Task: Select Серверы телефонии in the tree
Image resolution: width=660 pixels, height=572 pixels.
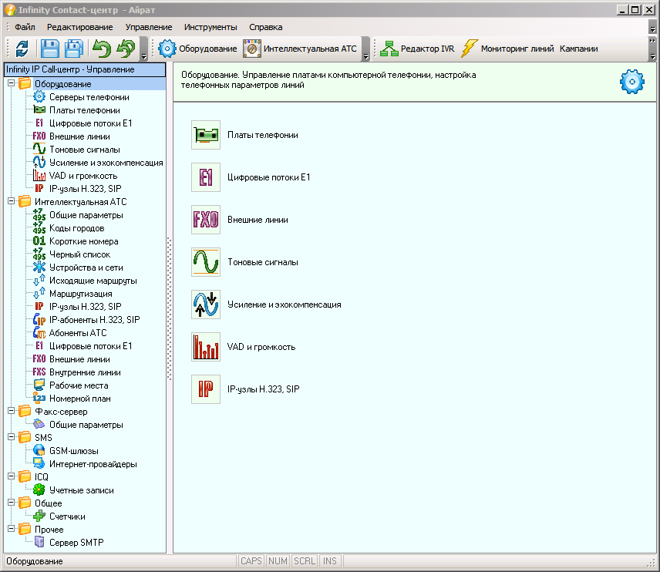Action: pos(89,97)
